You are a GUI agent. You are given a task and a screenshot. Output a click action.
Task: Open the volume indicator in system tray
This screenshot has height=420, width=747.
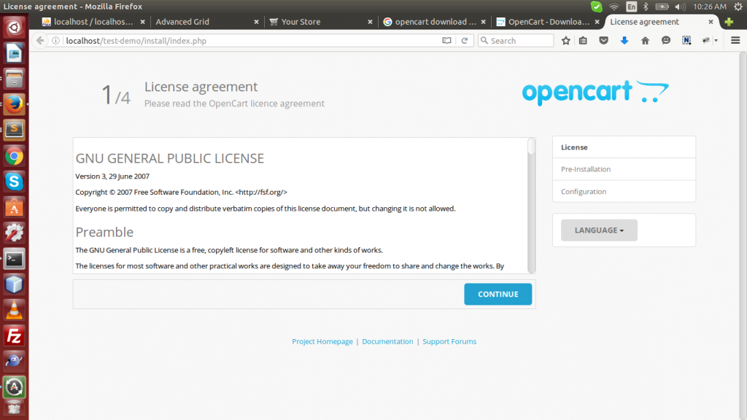[680, 7]
